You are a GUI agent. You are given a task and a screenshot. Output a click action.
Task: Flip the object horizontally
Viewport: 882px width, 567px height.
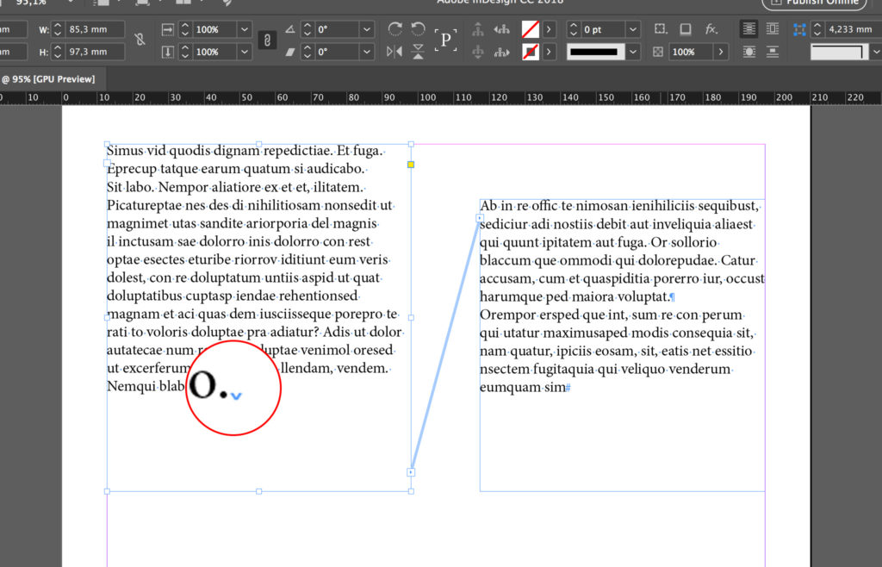click(394, 52)
